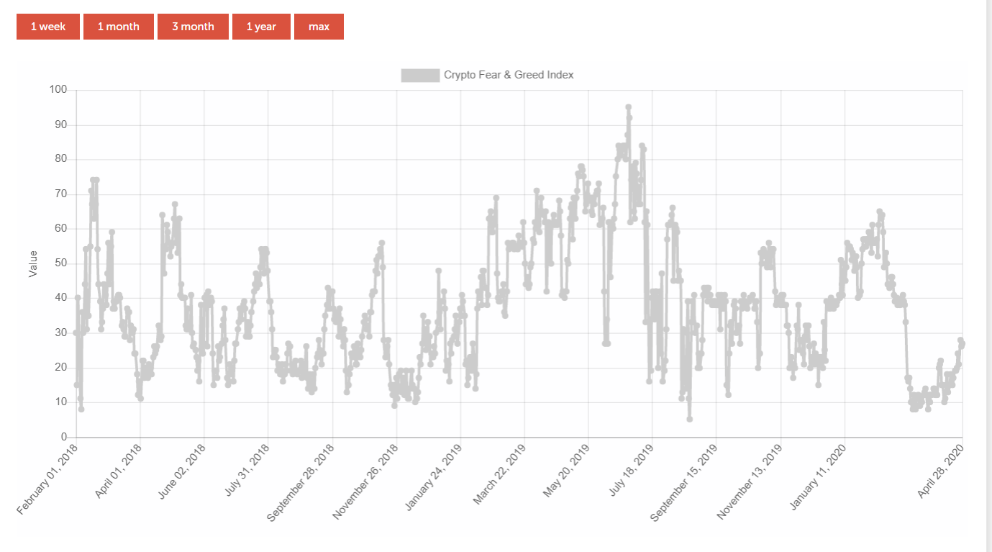
Task: Click the lowest data point near 5
Action: click(x=689, y=419)
